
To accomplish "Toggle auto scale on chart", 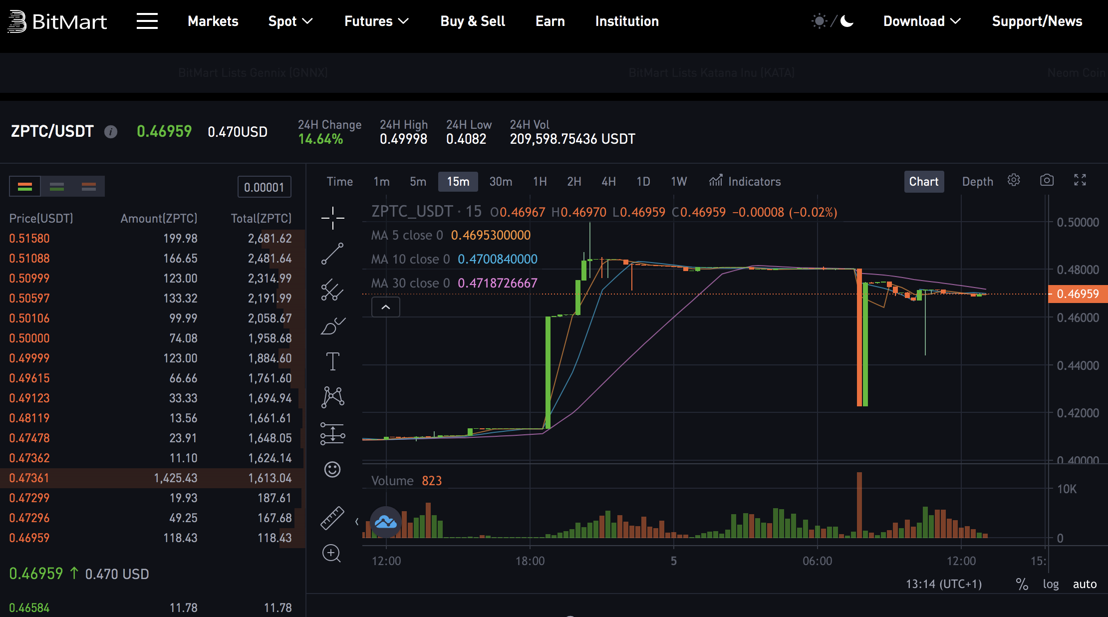I will 1085,584.
